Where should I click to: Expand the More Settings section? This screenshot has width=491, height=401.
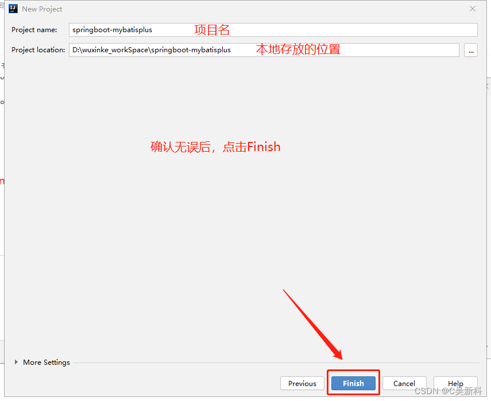[x=16, y=362]
